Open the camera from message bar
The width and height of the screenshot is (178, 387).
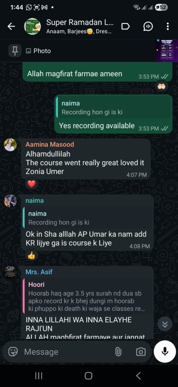tap(141, 352)
